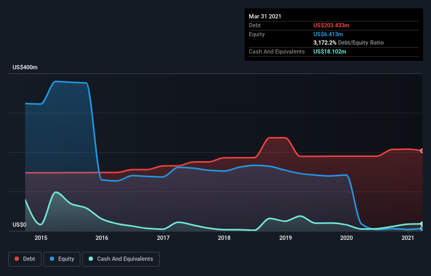Viewport: 431px width, 276px height.
Task: Click the US$0 axis label
Action: pos(19,225)
